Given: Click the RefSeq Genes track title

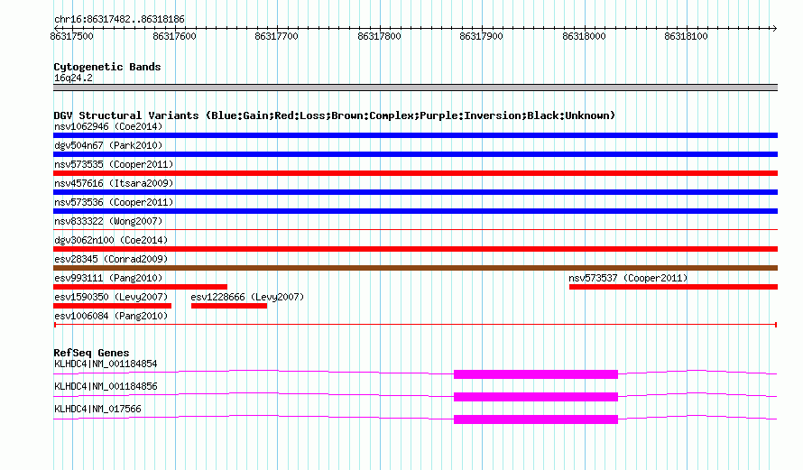Looking at the screenshot, I should tap(91, 353).
